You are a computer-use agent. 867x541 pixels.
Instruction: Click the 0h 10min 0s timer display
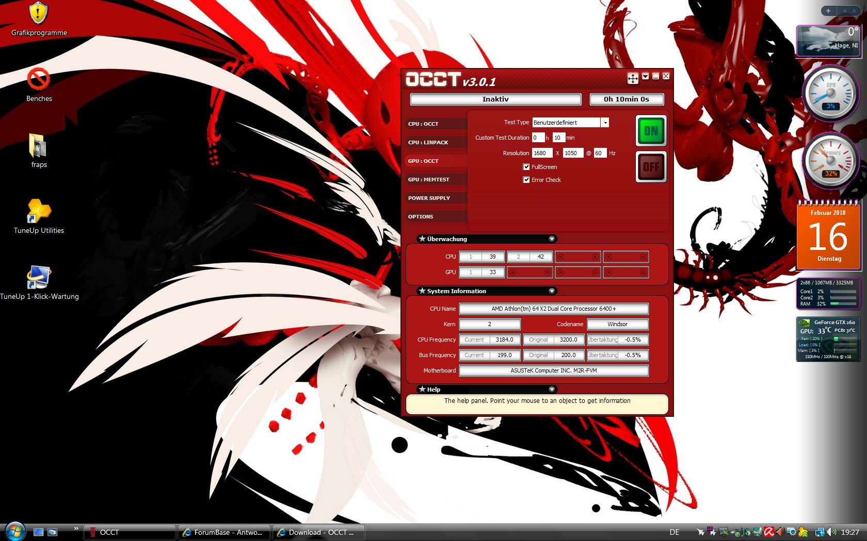pyautogui.click(x=627, y=99)
